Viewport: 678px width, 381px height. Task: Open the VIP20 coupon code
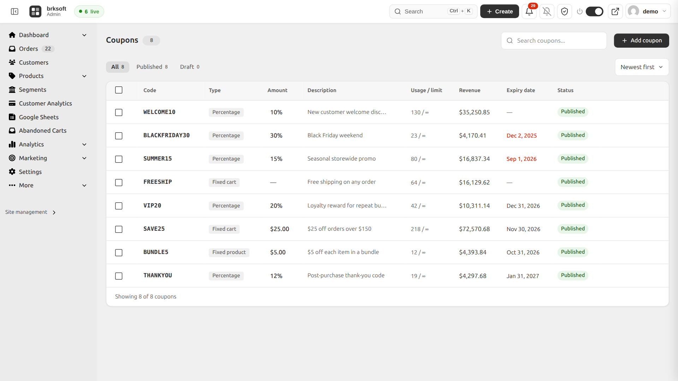[x=152, y=206]
